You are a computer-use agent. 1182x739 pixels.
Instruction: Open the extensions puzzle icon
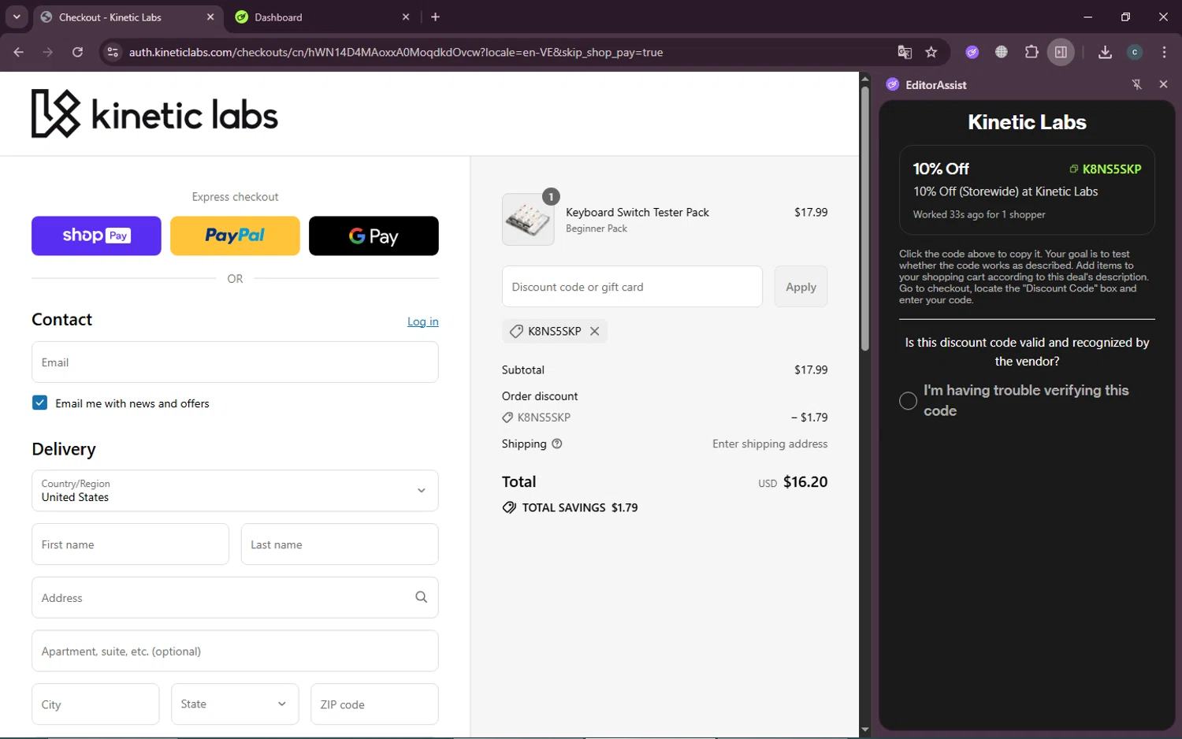click(1031, 52)
